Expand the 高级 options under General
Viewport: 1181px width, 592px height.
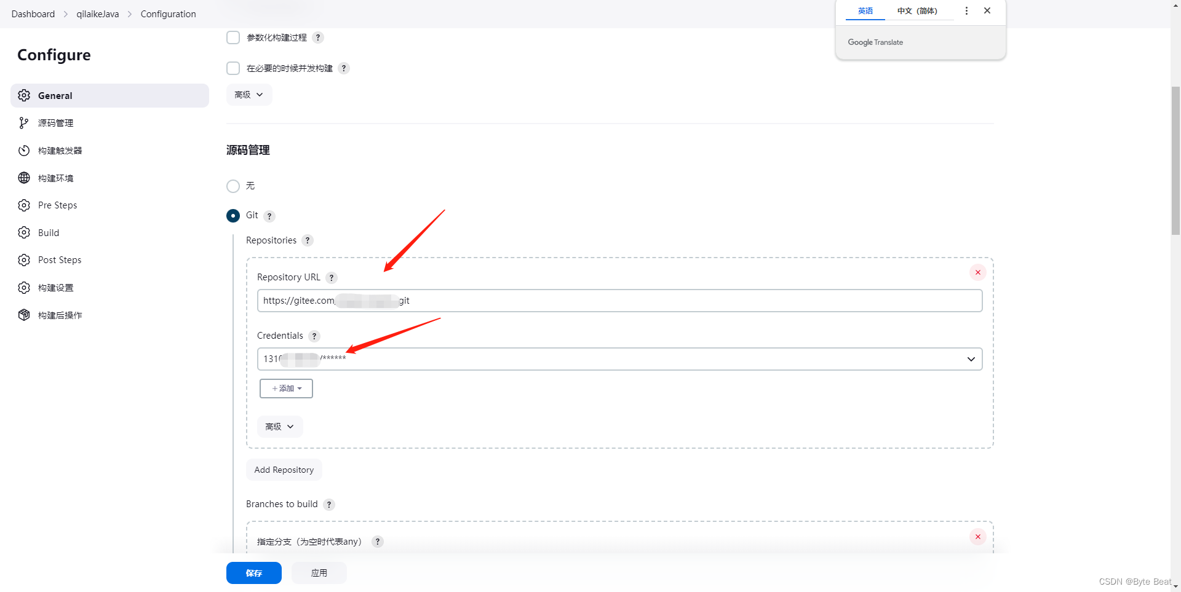(x=249, y=95)
